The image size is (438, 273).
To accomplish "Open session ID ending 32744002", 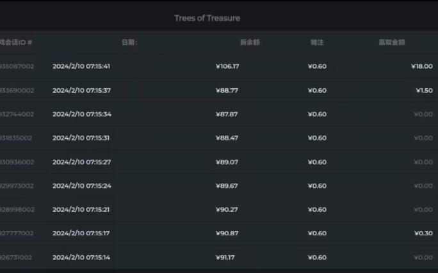I will pos(17,114).
